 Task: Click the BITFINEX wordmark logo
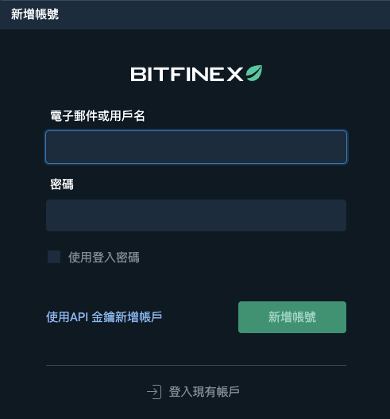point(187,74)
